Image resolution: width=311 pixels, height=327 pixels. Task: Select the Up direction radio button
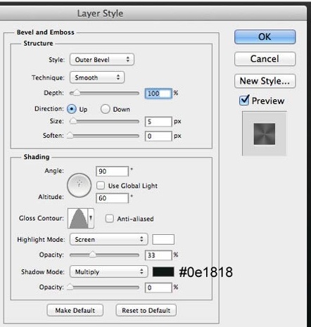click(x=72, y=109)
